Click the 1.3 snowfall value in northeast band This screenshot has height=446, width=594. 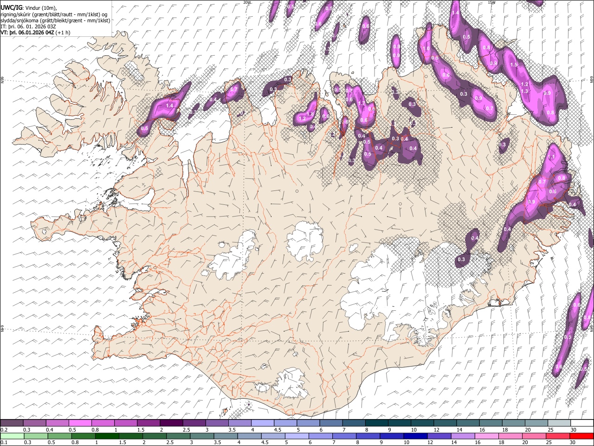pyautogui.click(x=525, y=91)
